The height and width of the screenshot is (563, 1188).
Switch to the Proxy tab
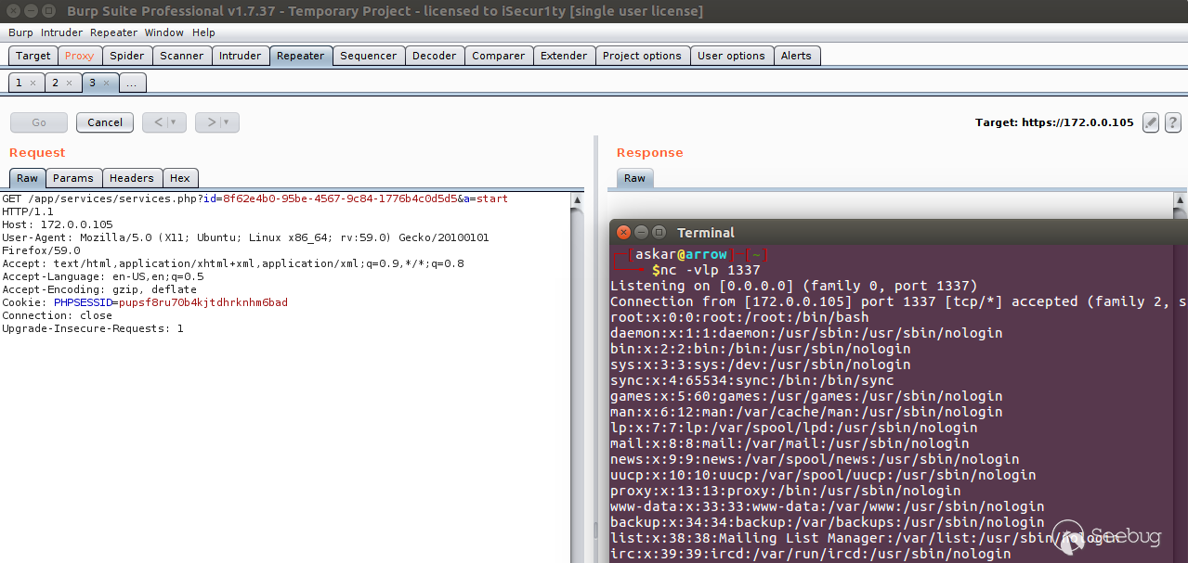pos(80,56)
